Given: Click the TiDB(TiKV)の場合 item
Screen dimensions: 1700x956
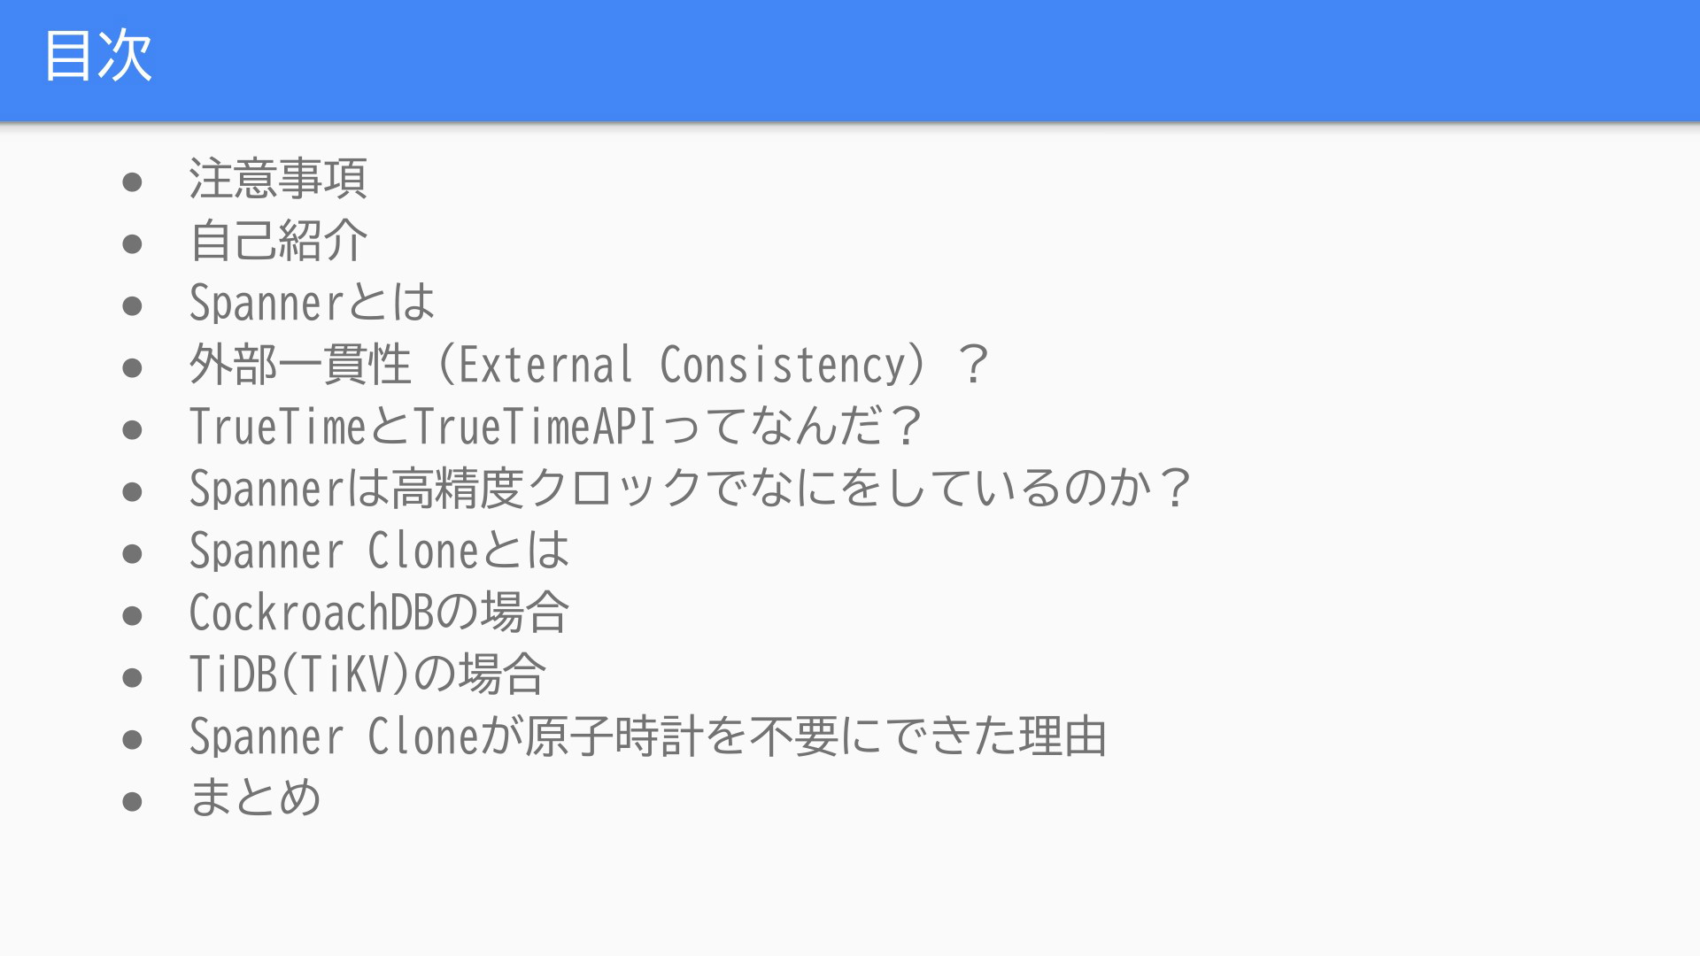Looking at the screenshot, I should click(x=367, y=675).
